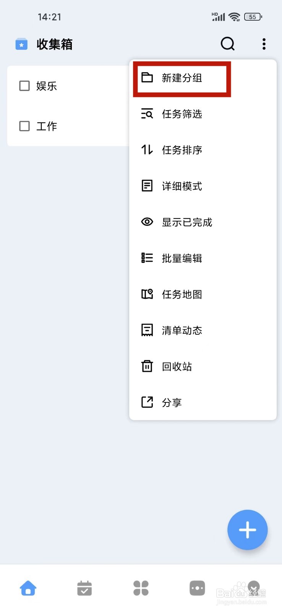Image resolution: width=282 pixels, height=612 pixels.
Task: Tap the blue inbox star icon
Action: tap(21, 44)
